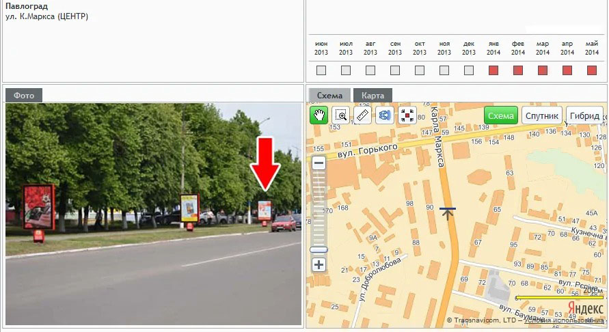Click the blue icon beside the ruler
The image size is (609, 332).
pyautogui.click(x=385, y=115)
